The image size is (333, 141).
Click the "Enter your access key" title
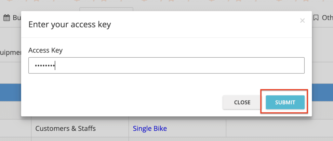click(70, 25)
